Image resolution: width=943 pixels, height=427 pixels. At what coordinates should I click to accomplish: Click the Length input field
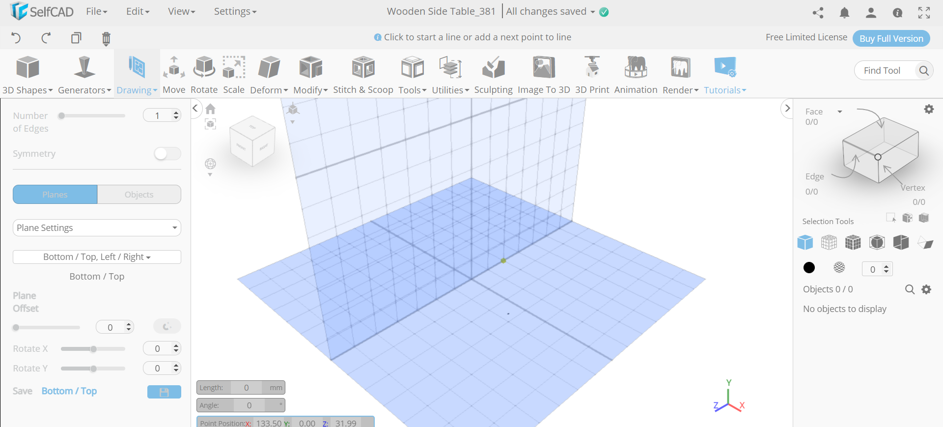pyautogui.click(x=246, y=388)
